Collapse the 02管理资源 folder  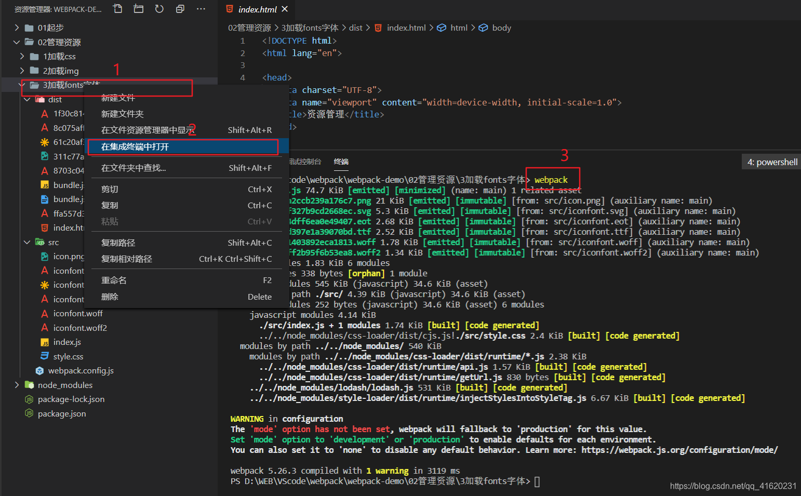(x=17, y=42)
